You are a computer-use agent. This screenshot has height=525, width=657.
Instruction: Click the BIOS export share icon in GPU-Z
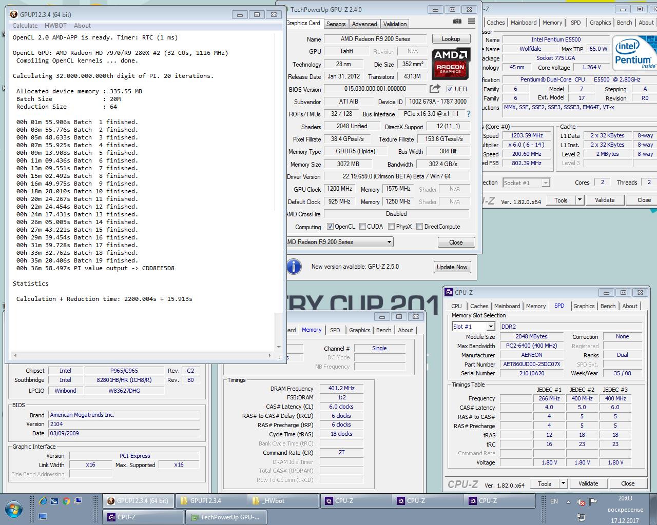[435, 89]
